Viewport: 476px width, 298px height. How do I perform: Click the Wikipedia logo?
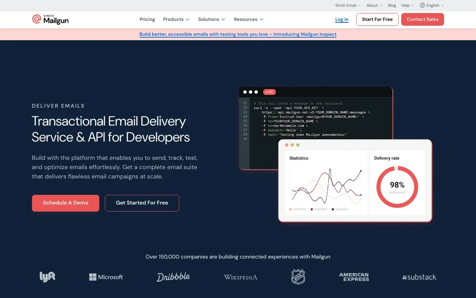240,277
